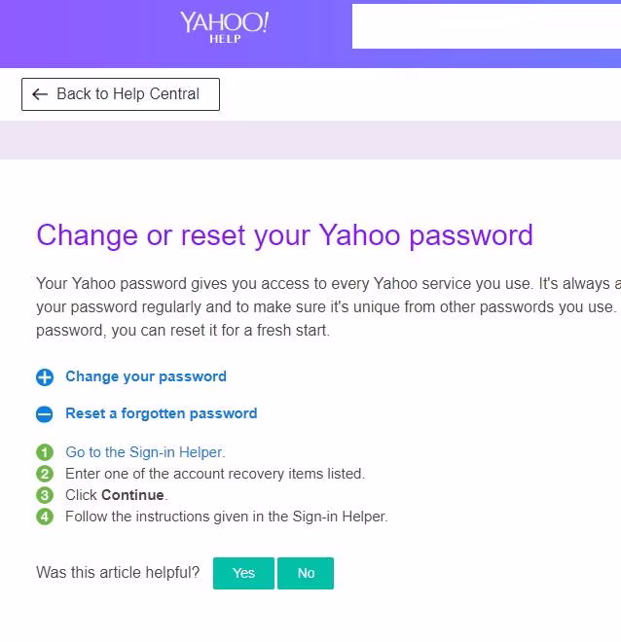Answer Yes to article helpful question
The height and width of the screenshot is (642, 621).
(243, 573)
